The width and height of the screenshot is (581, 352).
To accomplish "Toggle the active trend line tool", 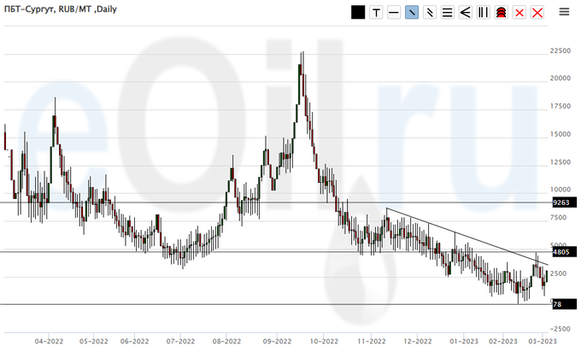I will tap(412, 13).
